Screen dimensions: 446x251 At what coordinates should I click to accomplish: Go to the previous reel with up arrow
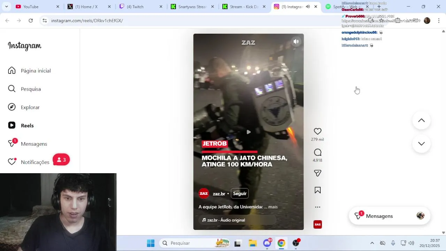pyautogui.click(x=421, y=121)
